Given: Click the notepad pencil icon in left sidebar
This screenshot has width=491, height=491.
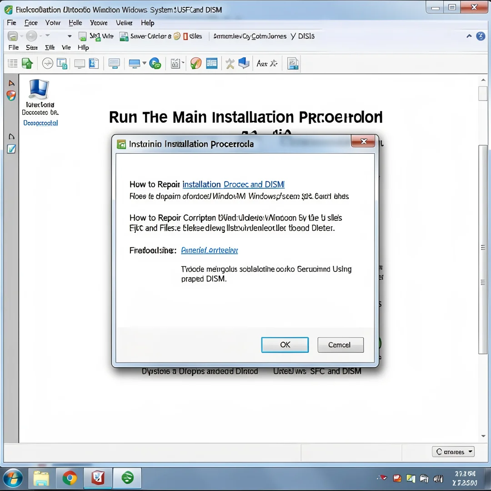Looking at the screenshot, I should click(11, 149).
